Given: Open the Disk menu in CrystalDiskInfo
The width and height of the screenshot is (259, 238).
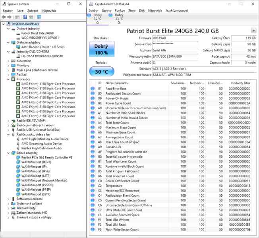Looking at the screenshot, I should [142, 10].
